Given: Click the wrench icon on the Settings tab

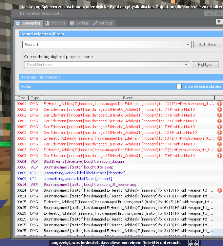Looking at the screenshot, I should (95, 23).
